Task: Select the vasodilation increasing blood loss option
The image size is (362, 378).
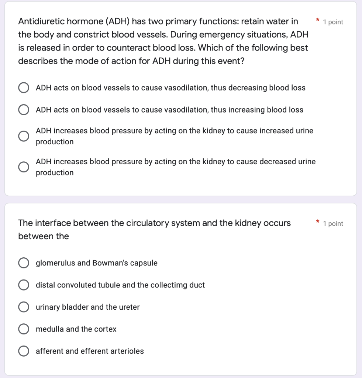Action: click(24, 109)
